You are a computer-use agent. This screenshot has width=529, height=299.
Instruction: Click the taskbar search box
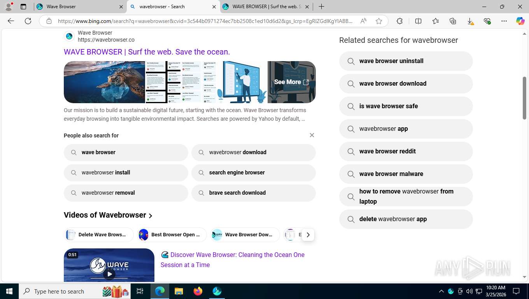coord(75,291)
